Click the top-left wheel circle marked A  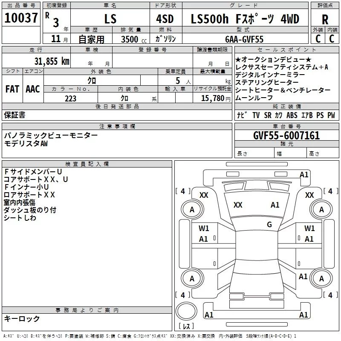coord(192,209)
